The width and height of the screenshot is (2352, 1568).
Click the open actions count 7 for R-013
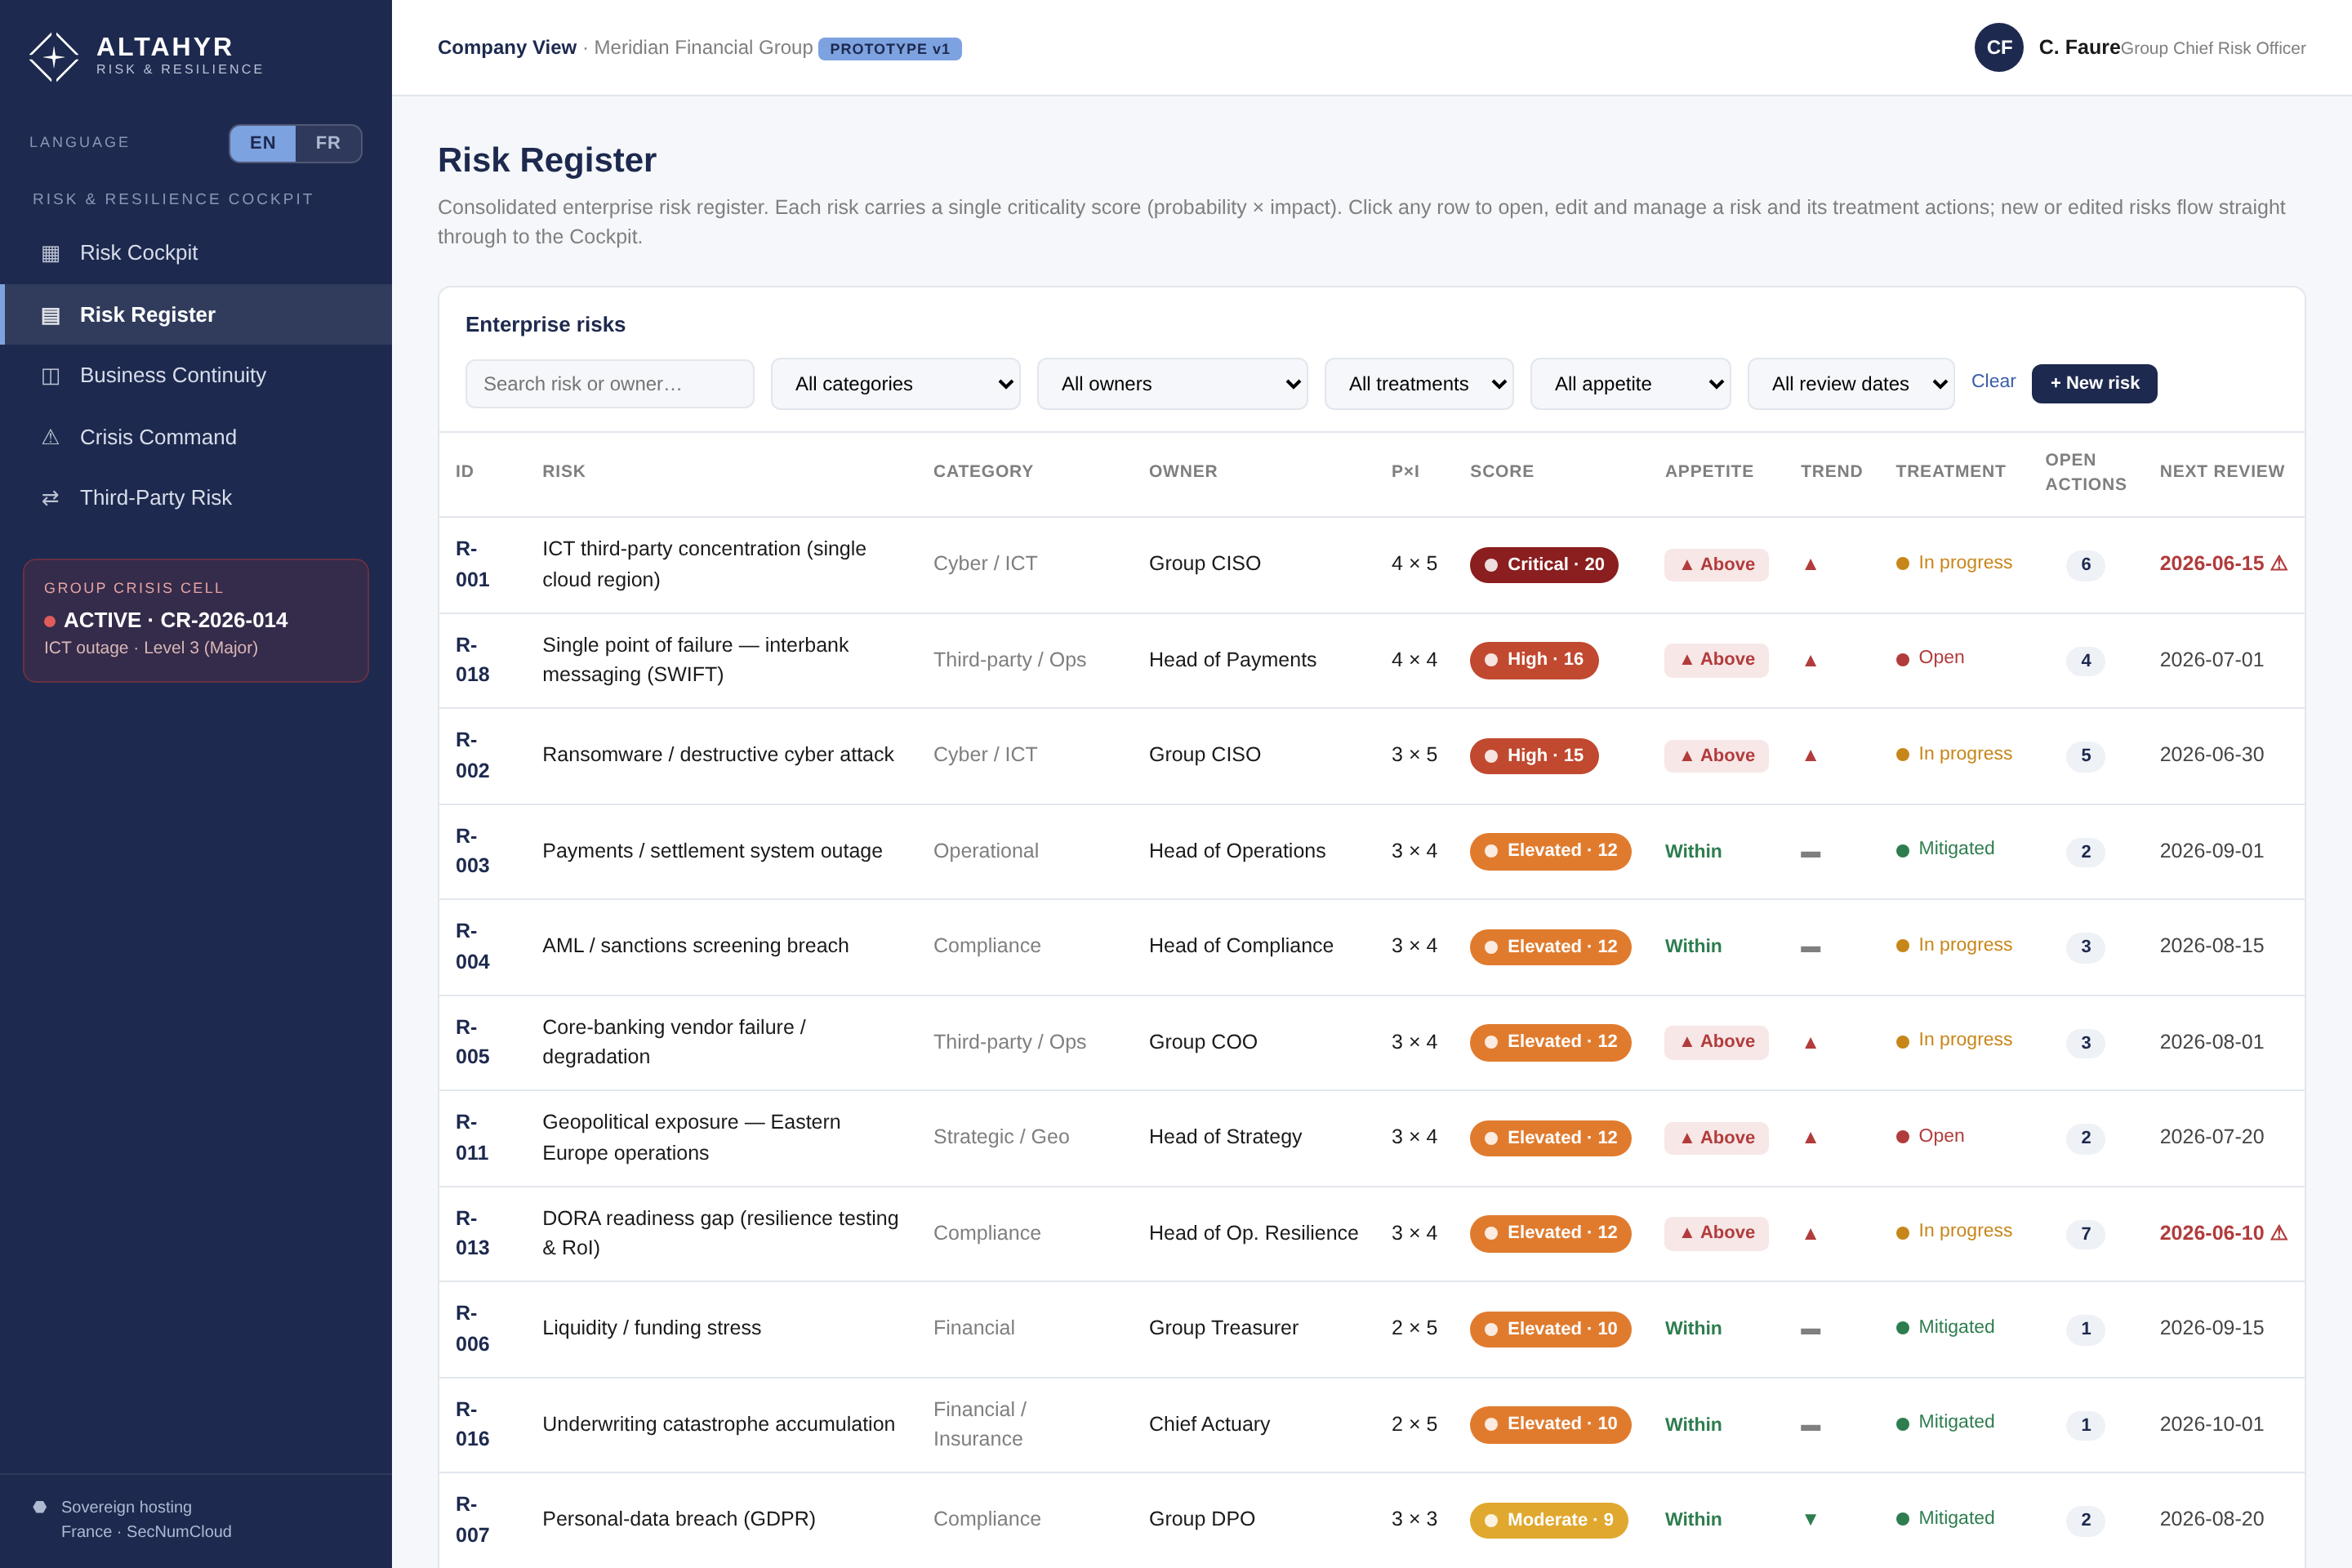coord(2085,1234)
